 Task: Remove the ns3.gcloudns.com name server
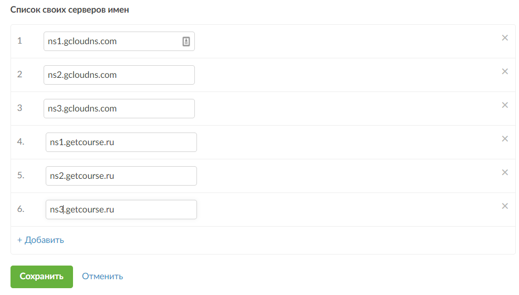(505, 105)
